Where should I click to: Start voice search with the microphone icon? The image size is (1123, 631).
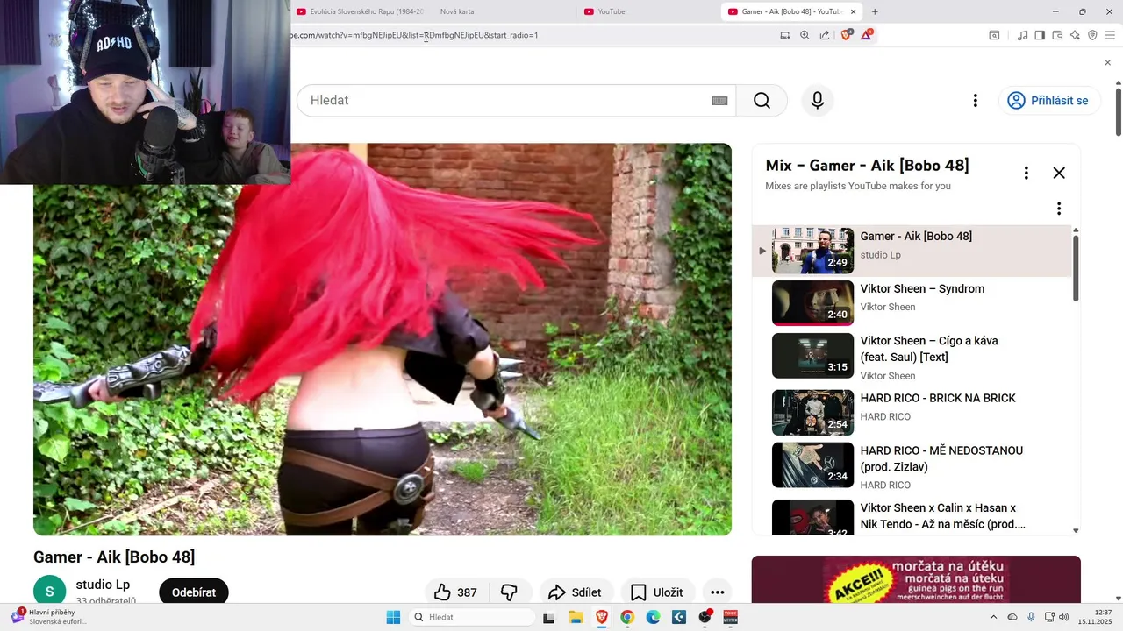[817, 101]
